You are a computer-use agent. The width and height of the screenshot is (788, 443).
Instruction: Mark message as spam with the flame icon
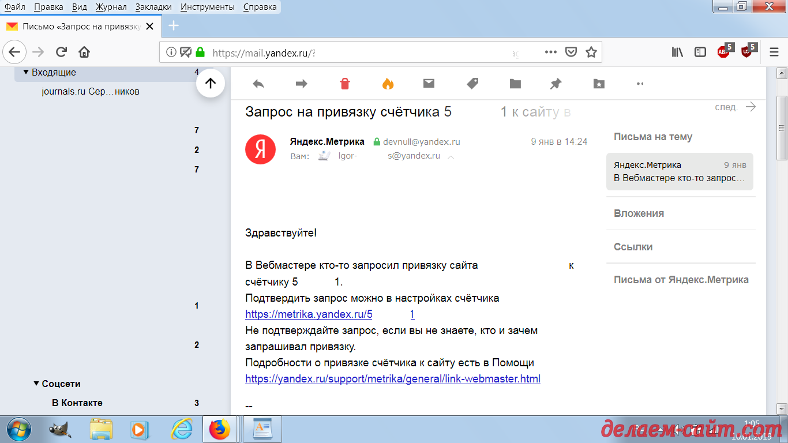coord(388,84)
